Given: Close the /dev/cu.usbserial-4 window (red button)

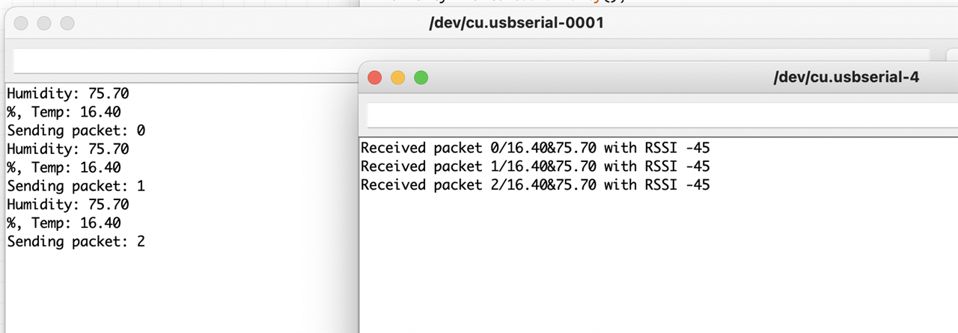Looking at the screenshot, I should click(375, 77).
